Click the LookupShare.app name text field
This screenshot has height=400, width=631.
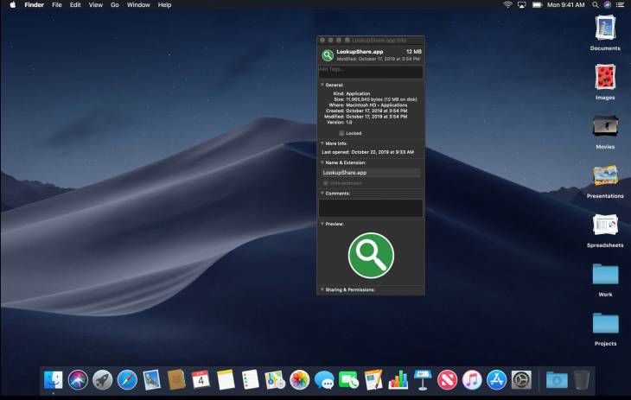point(370,173)
